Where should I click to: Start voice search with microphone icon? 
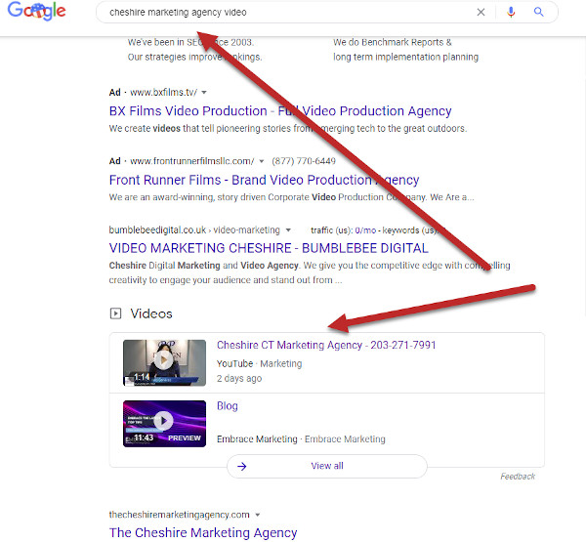point(511,13)
